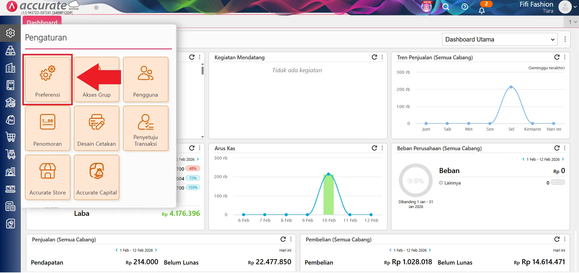
Task: Expand the user profile menu arrow
Action: coord(575,7)
